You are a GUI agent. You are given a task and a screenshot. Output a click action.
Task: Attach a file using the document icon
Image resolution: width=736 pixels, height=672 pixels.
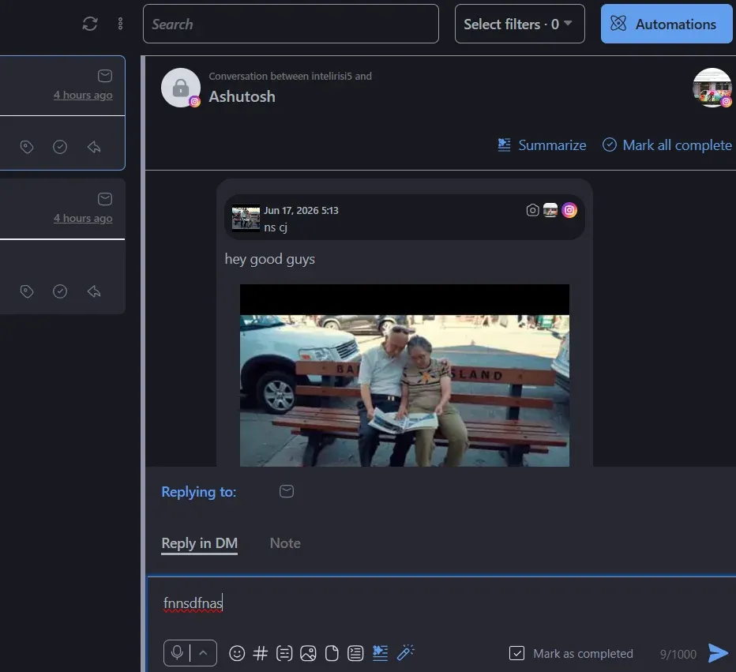pos(332,653)
